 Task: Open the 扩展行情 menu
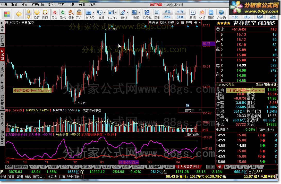(x=38, y=4)
